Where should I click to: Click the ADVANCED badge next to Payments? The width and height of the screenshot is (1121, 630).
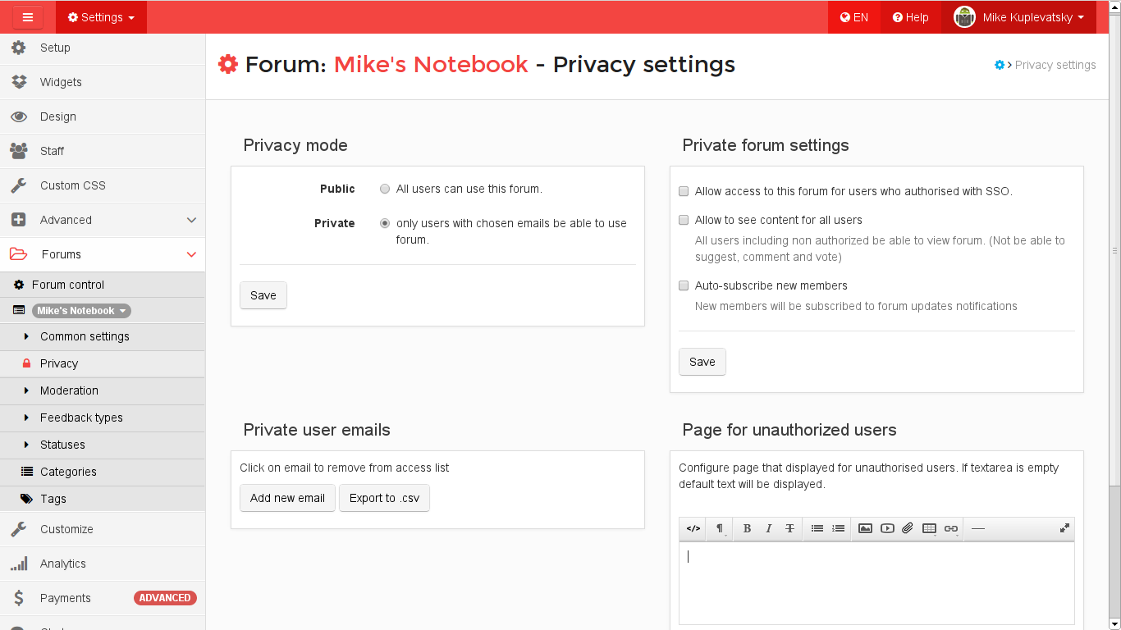(x=165, y=598)
